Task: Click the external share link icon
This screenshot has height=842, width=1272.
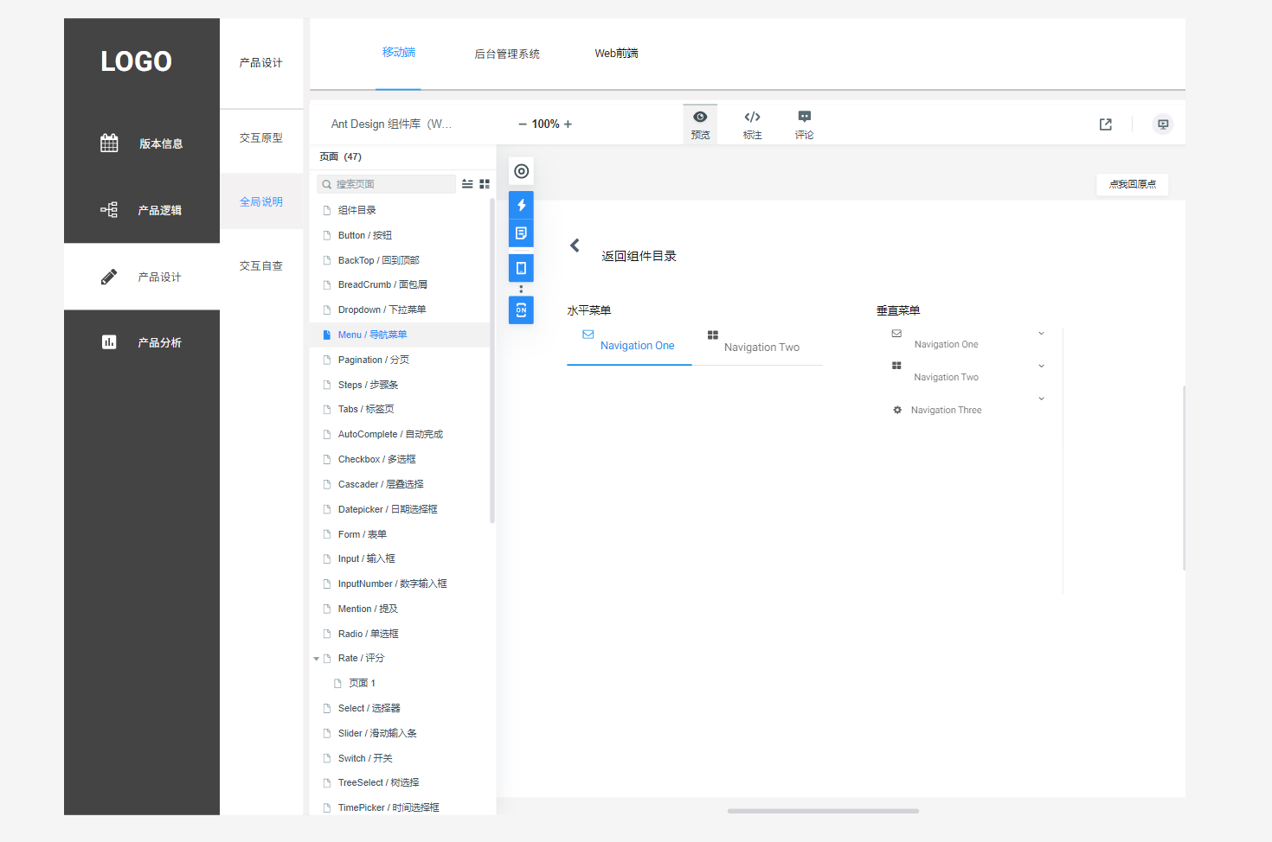Action: (1105, 124)
